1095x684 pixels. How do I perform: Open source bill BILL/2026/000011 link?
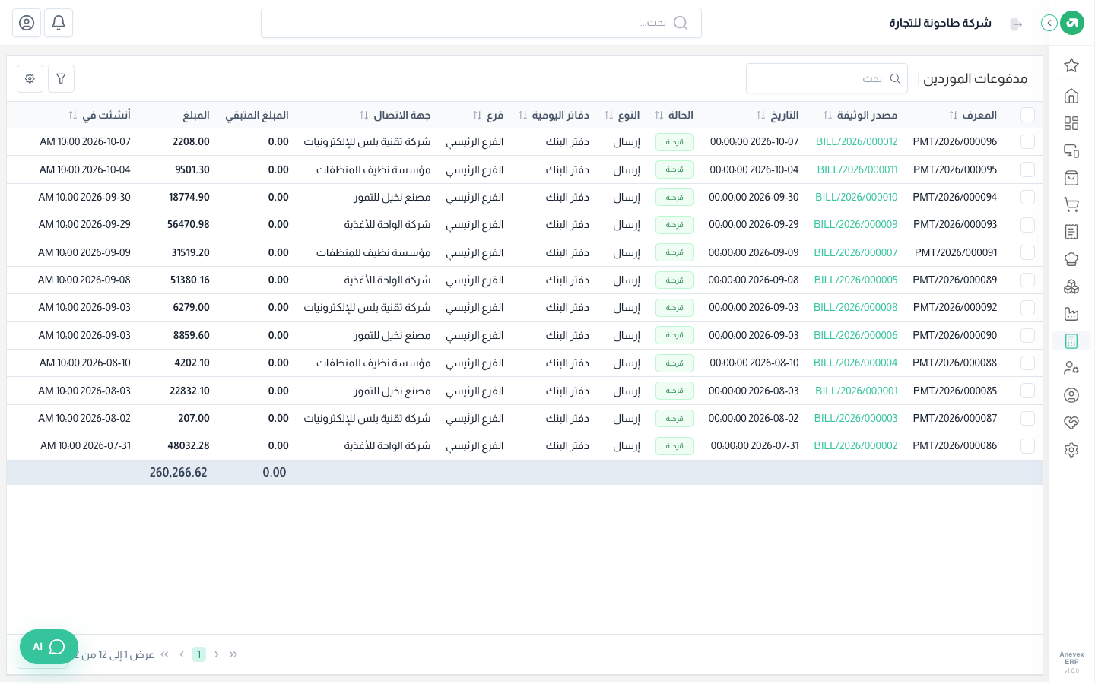(857, 169)
